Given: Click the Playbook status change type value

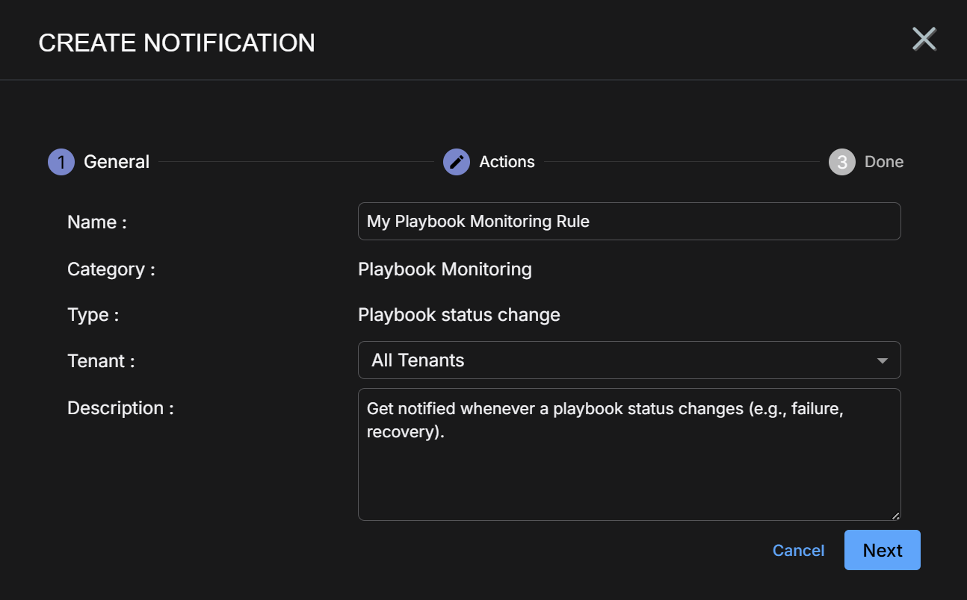Looking at the screenshot, I should (x=459, y=315).
